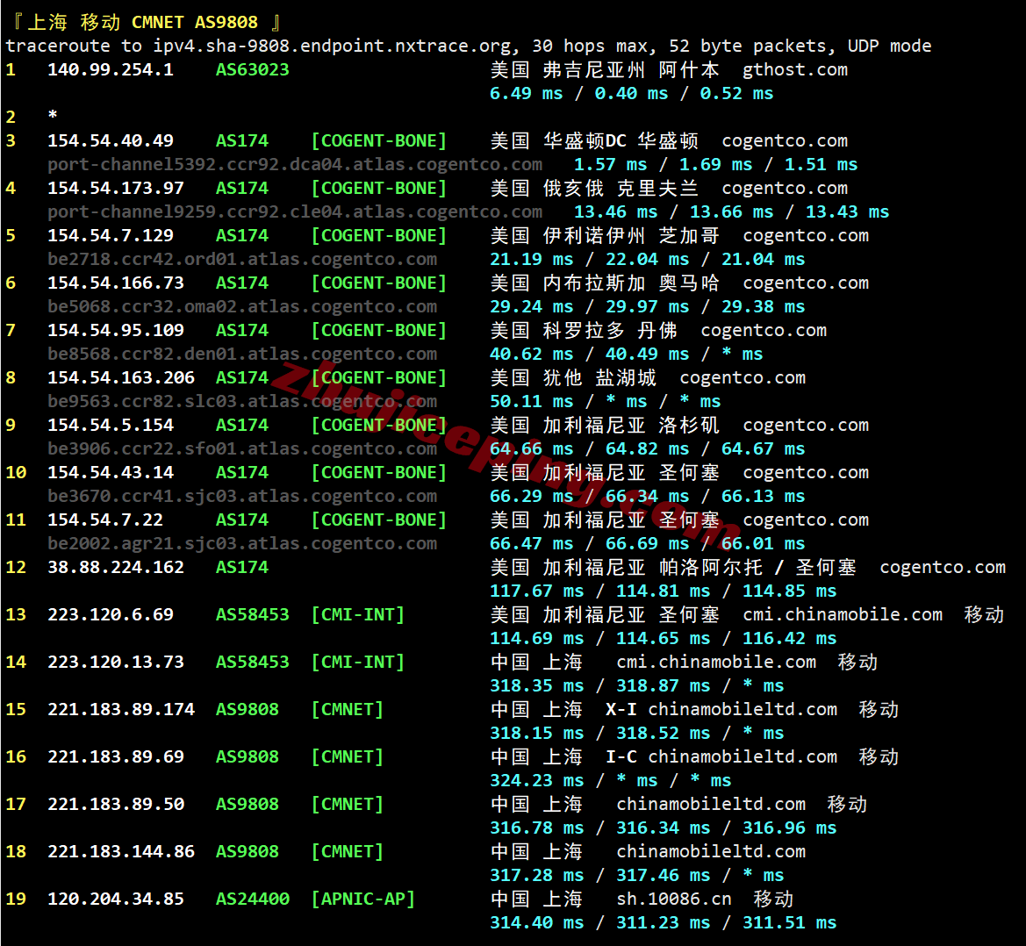Click latency value 13.46 ms on hop 4
The width and height of the screenshot is (1026, 946).
point(617,211)
